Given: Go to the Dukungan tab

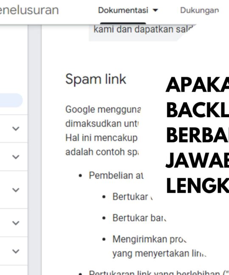Looking at the screenshot, I should (200, 10).
